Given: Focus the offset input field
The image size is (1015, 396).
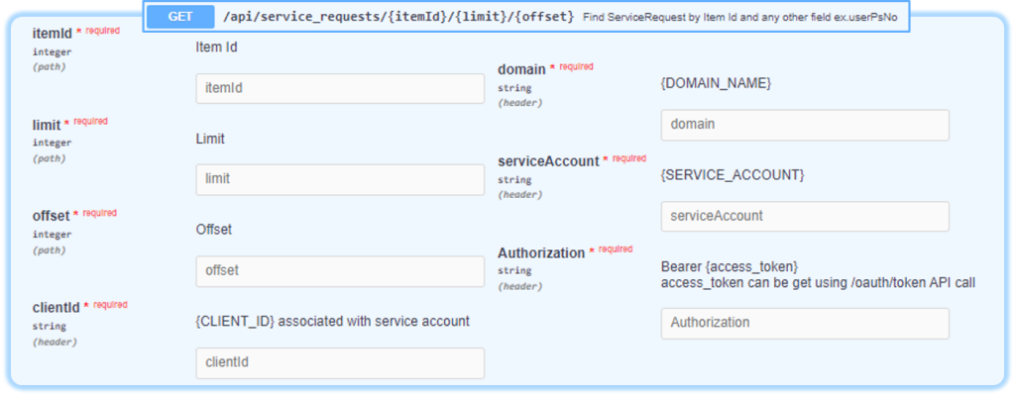Looking at the screenshot, I should (340, 271).
